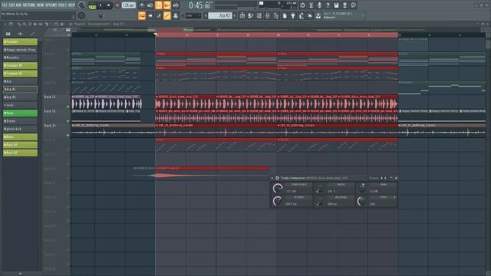Click the new document icon in toolbar
The width and height of the screenshot is (491, 276).
click(x=285, y=15)
